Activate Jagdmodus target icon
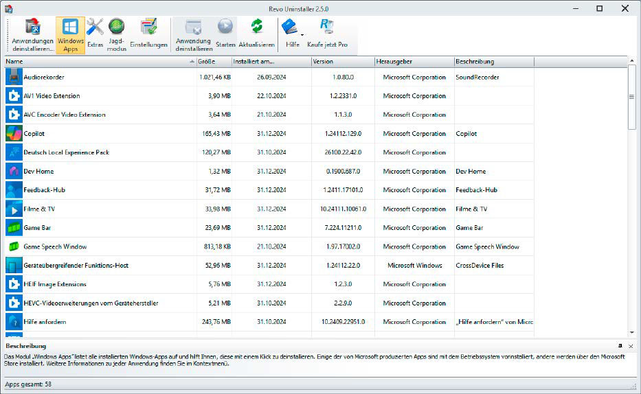 click(117, 27)
